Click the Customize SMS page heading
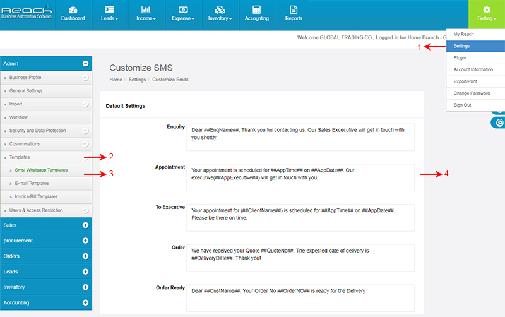 141,68
